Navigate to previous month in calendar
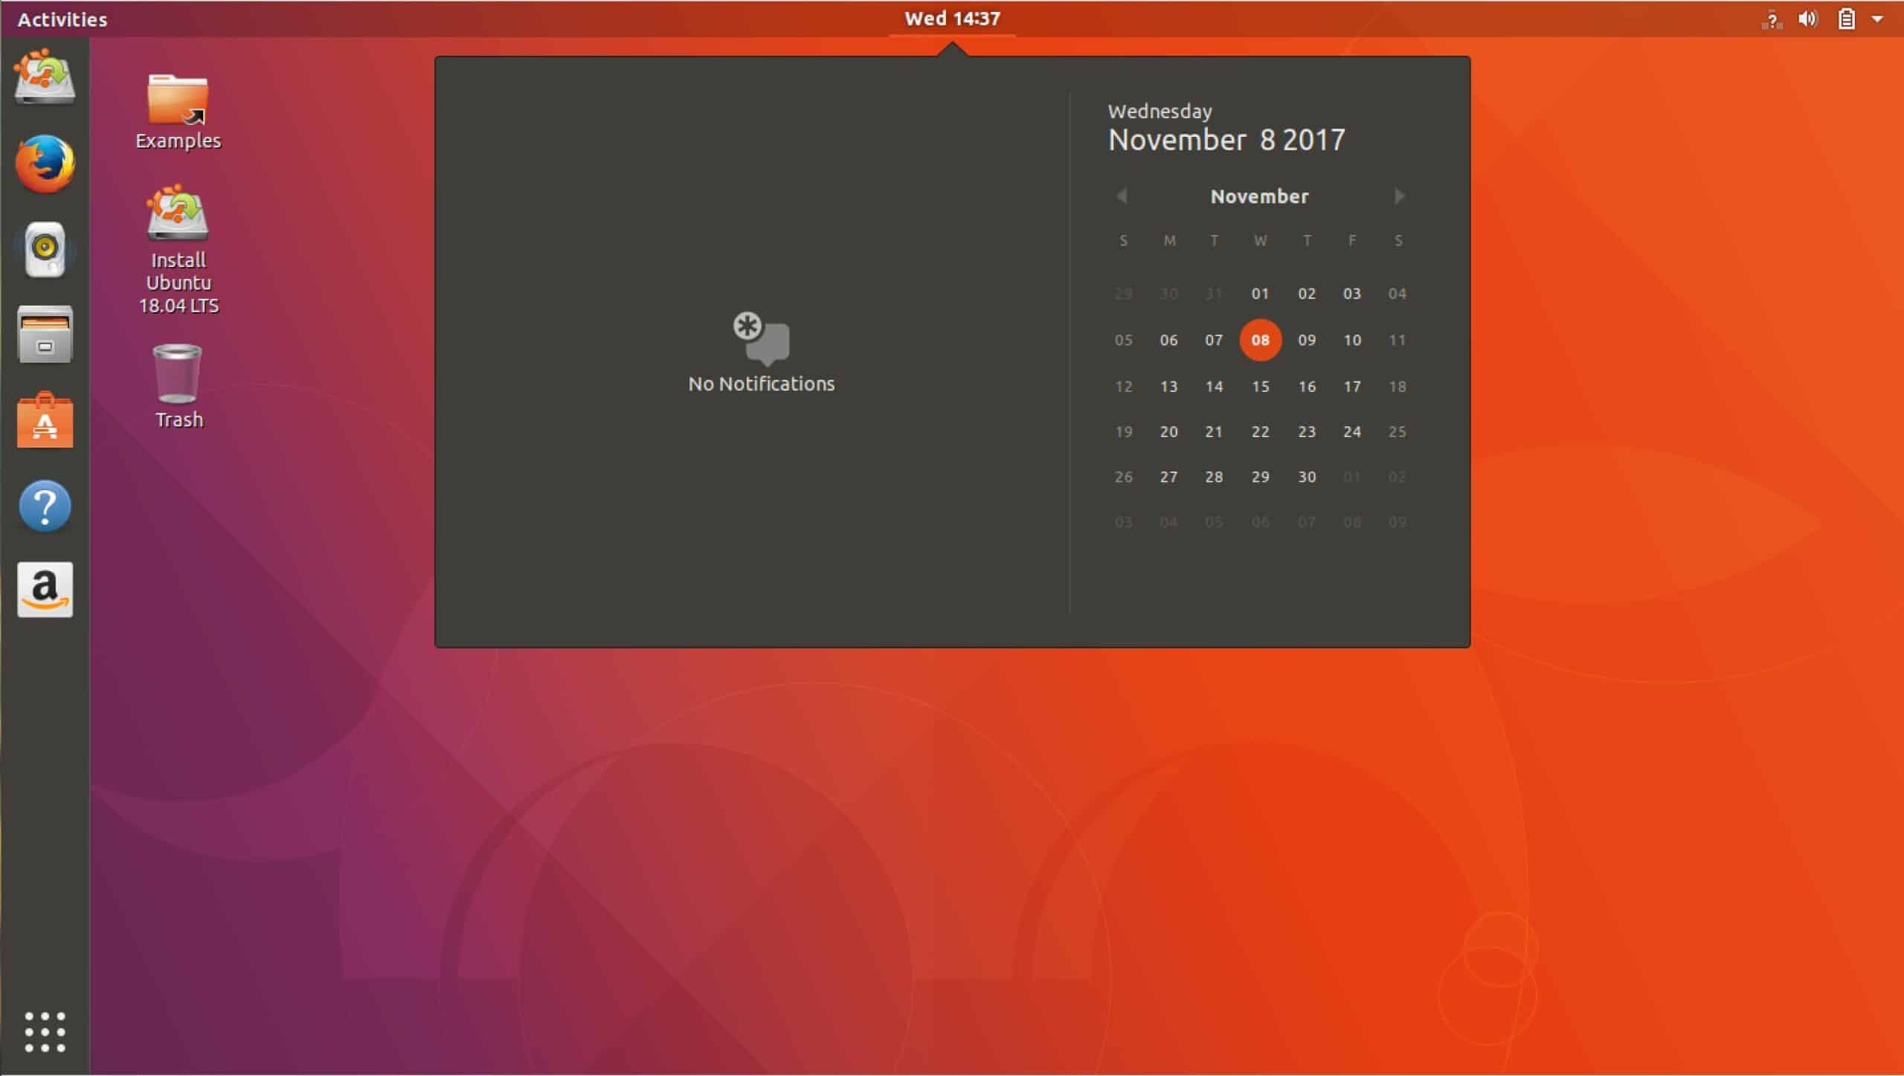Viewport: 1904px width, 1076px height. click(x=1121, y=195)
